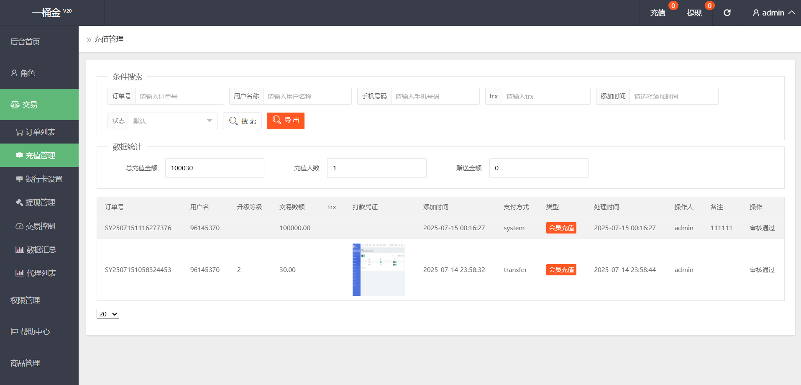Click the flag icon beside 帮助中心
The image size is (801, 385).
click(14, 331)
